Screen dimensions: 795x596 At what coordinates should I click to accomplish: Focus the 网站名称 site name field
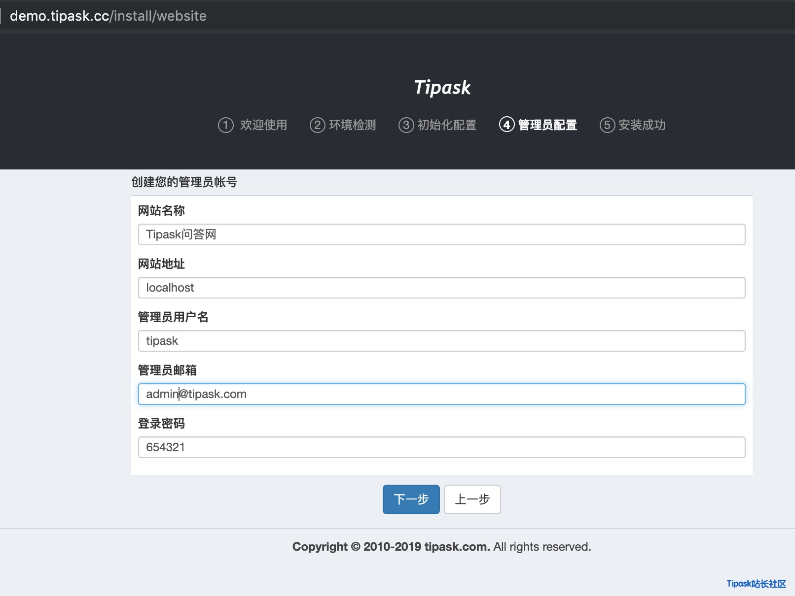[x=441, y=234]
